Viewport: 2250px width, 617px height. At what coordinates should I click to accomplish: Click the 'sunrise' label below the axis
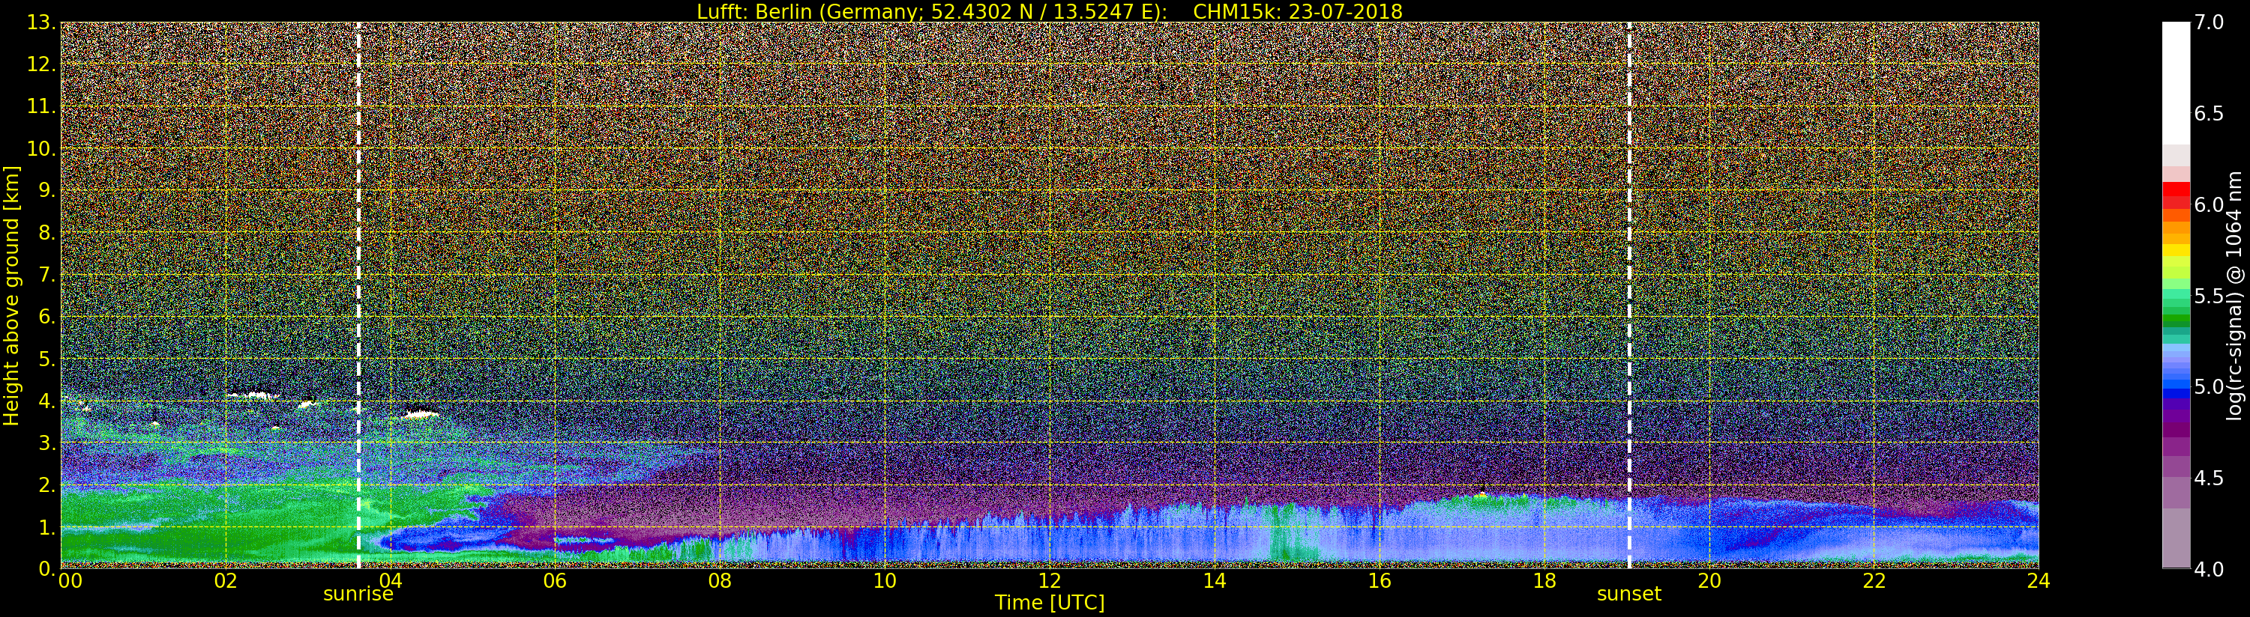coord(358,595)
